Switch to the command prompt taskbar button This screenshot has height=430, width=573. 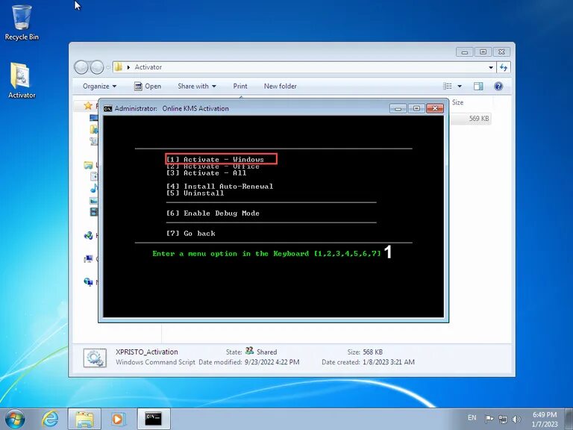[x=154, y=419]
